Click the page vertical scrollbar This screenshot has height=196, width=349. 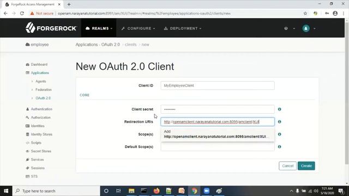pyautogui.click(x=347, y=93)
